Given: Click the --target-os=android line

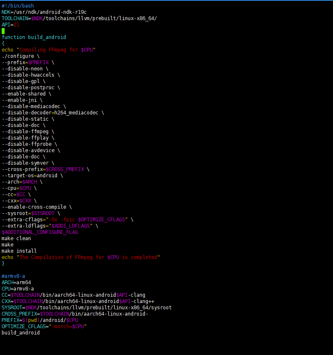Looking at the screenshot, I should 32,176.
